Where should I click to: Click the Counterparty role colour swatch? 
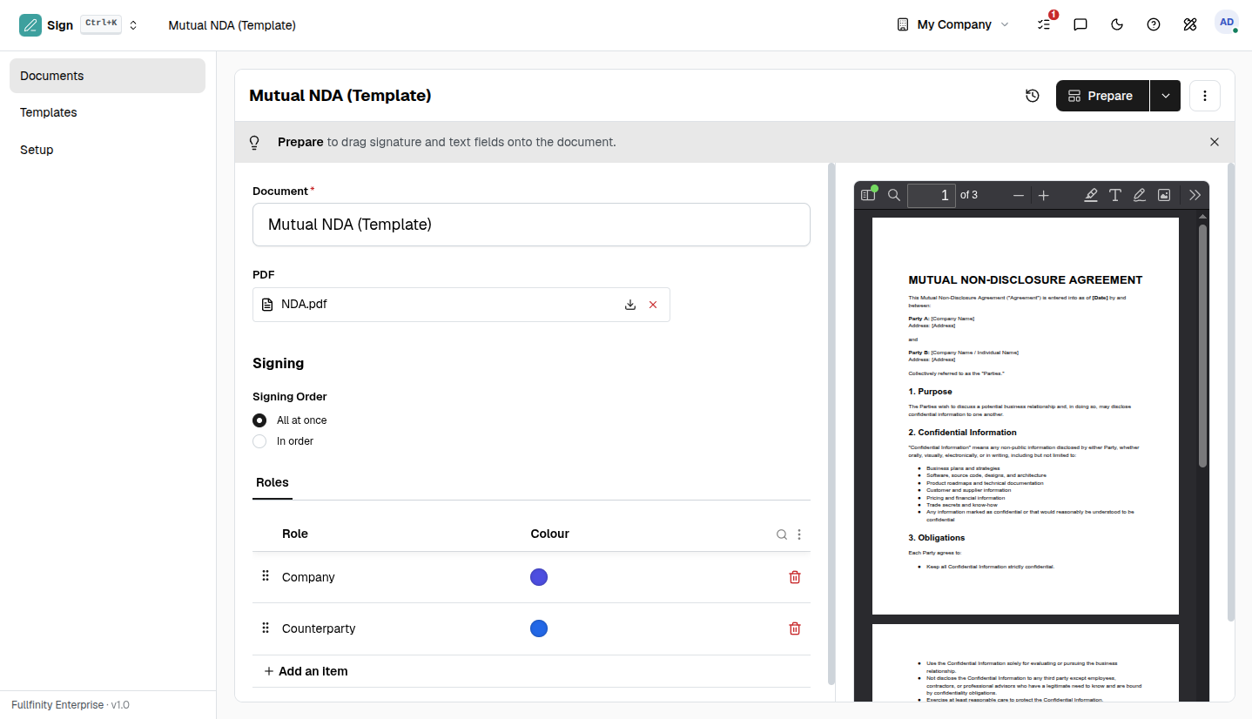539,628
